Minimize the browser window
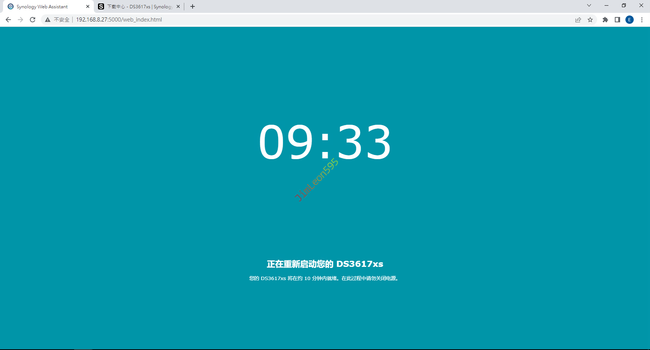 pos(606,6)
